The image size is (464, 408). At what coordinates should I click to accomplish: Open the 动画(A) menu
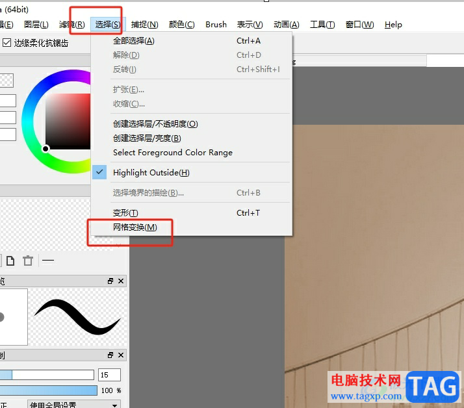287,25
